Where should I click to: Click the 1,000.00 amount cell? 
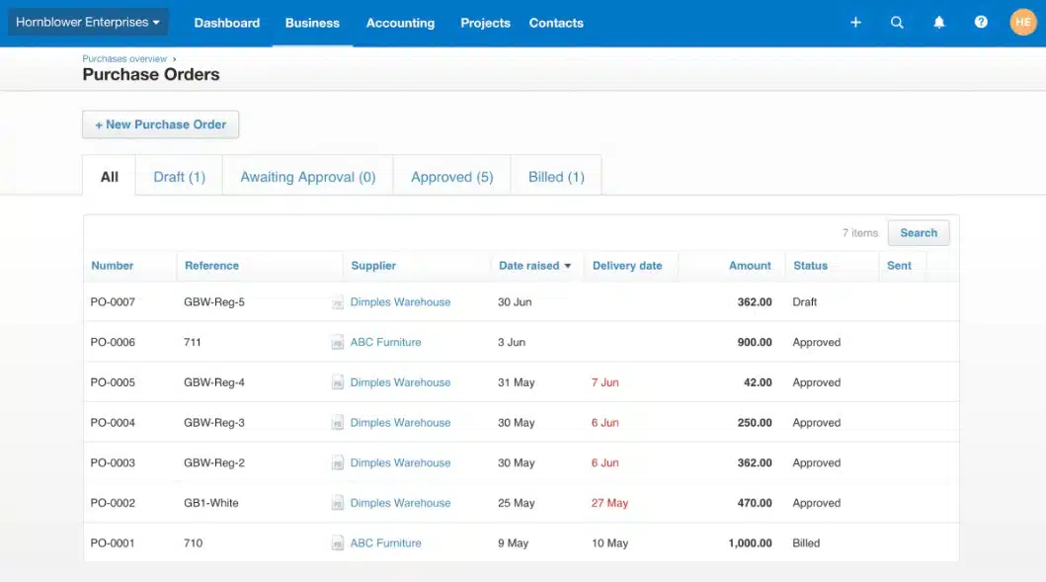[750, 542]
